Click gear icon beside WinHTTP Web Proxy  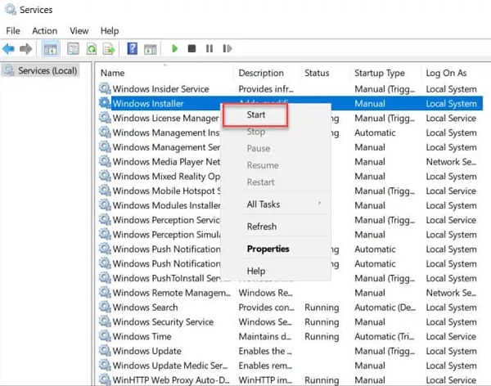pos(105,379)
